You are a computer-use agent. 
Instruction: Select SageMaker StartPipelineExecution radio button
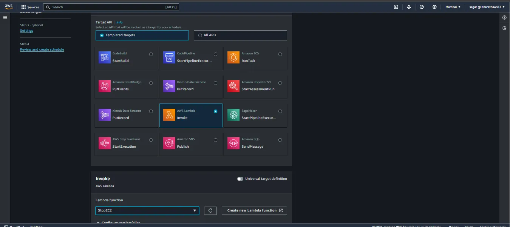click(280, 111)
